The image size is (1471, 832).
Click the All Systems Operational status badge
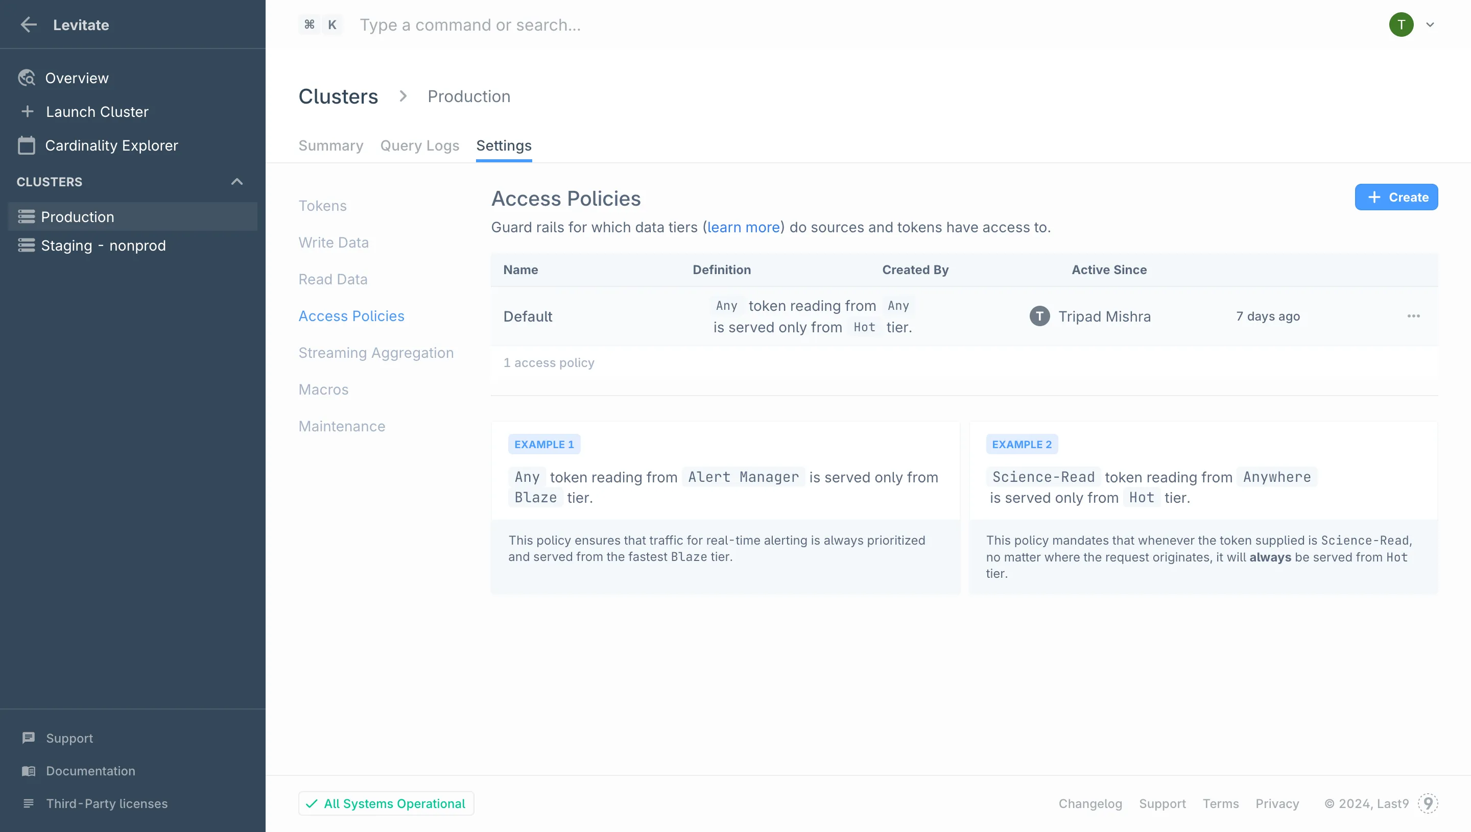tap(386, 803)
